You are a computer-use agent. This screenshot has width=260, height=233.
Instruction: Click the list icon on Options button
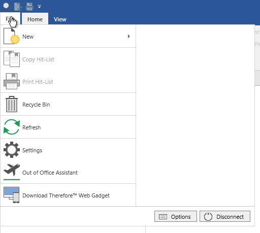pos(163,217)
